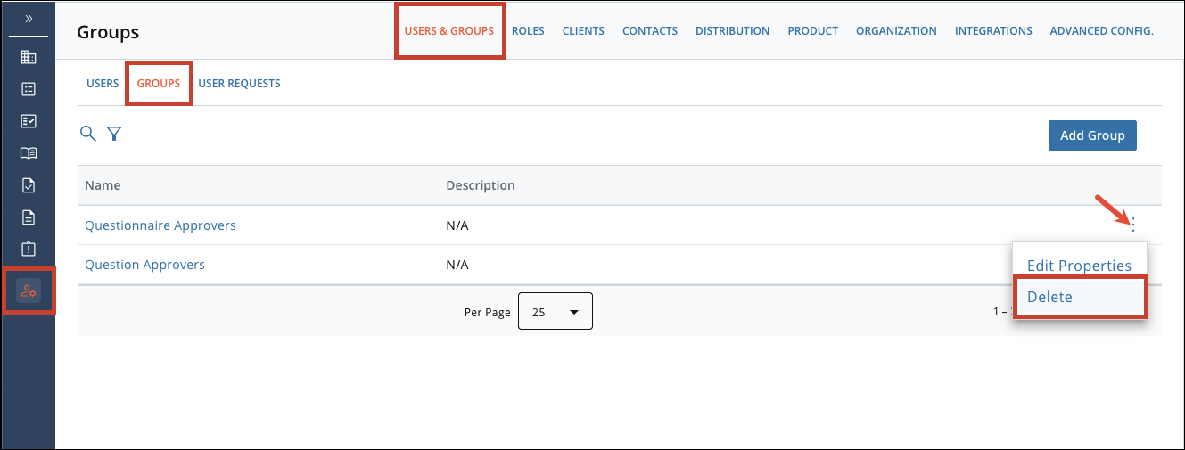Switch to the Advanced Config. tab
This screenshot has height=450, width=1185.
[x=1102, y=30]
